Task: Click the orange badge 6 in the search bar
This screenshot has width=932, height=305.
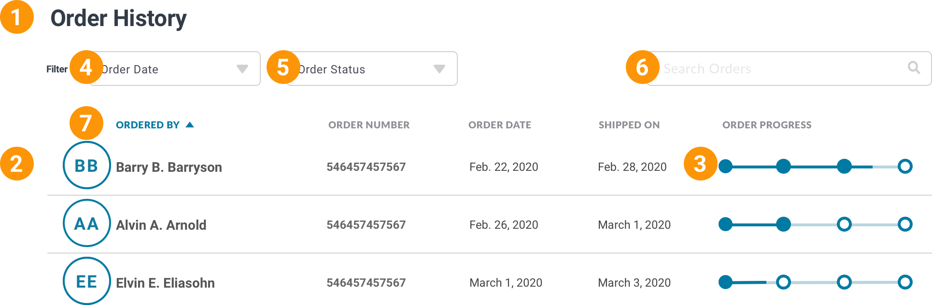Action: coord(642,68)
